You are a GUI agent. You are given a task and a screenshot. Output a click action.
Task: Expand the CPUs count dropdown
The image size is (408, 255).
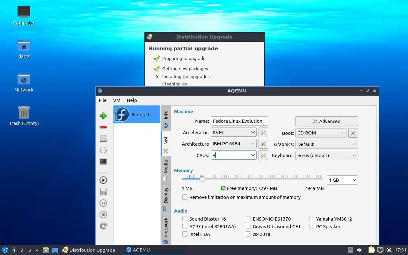253,155
